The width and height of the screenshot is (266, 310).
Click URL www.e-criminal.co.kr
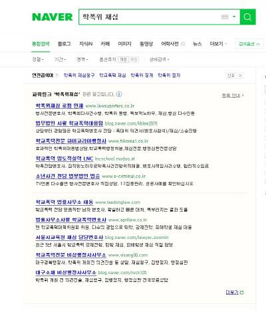pos(124,177)
